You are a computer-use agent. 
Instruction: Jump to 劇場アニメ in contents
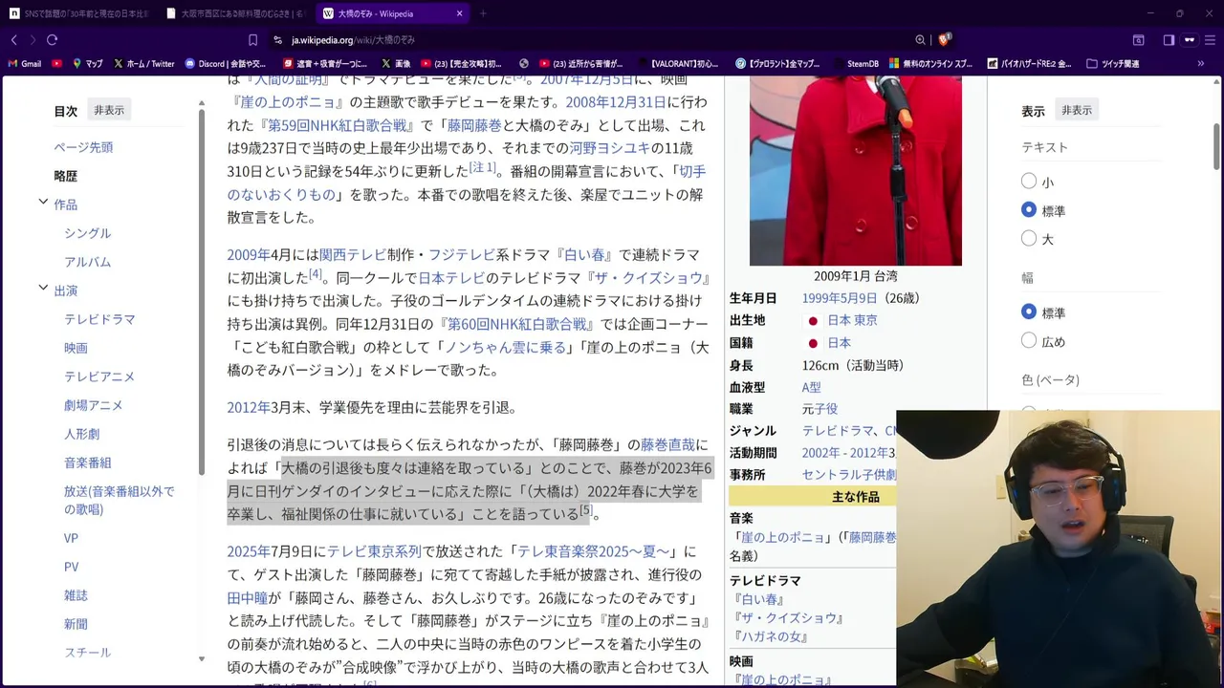[94, 405]
